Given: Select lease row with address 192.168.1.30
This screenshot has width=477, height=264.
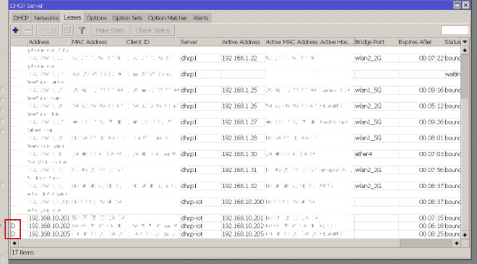Looking at the screenshot, I should (x=236, y=154).
